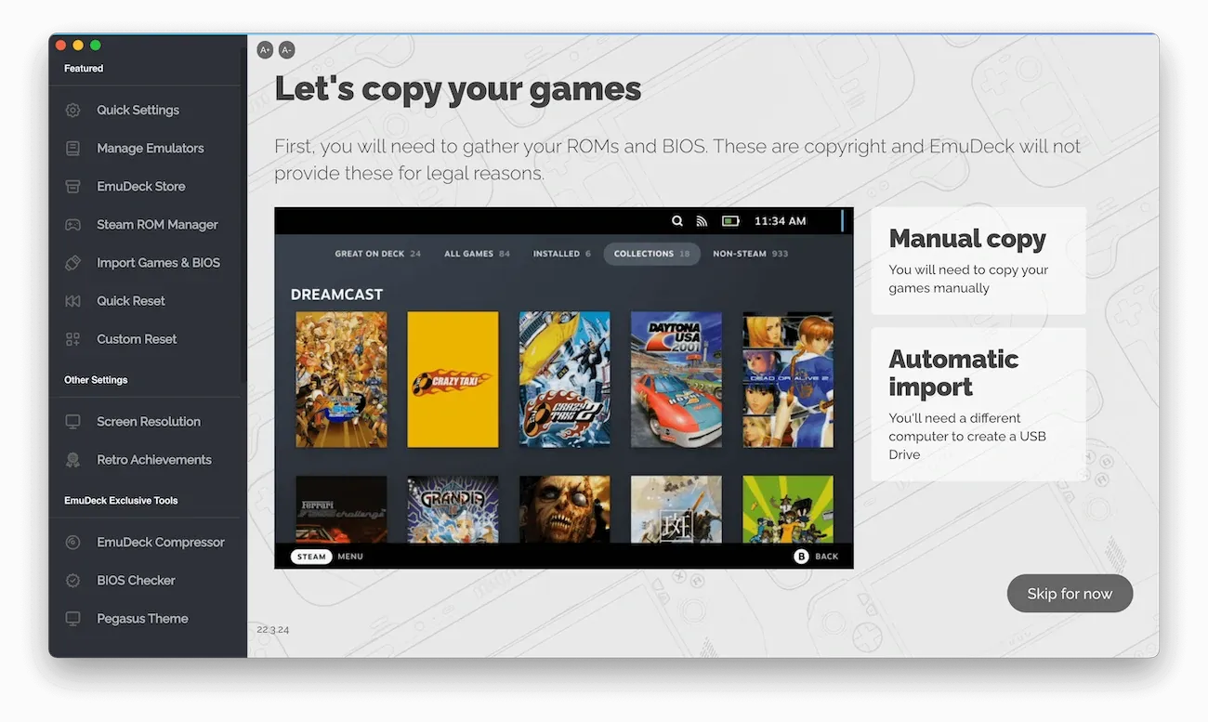Click the EmuDeck Compressor icon
Image resolution: width=1208 pixels, height=722 pixels.
pyautogui.click(x=72, y=543)
